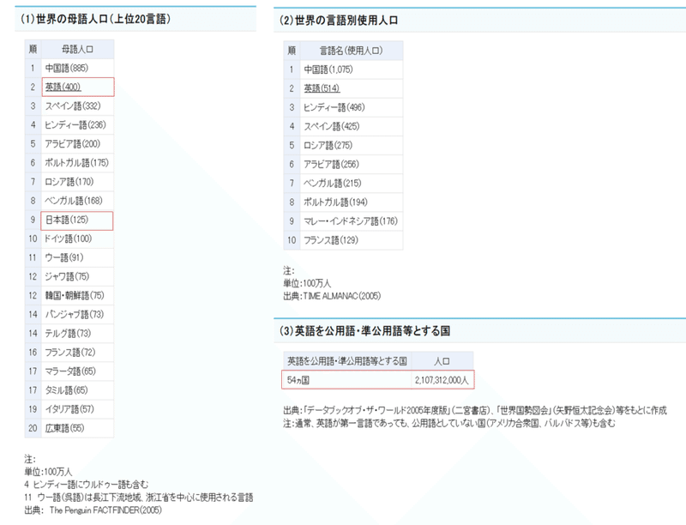Select the ヒンディー語(496) cell
The height and width of the screenshot is (525, 686).
pyautogui.click(x=352, y=107)
